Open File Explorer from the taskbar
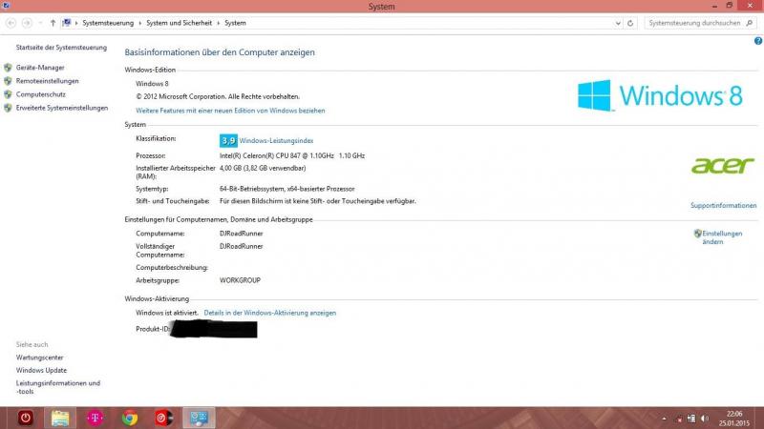 (x=60, y=418)
